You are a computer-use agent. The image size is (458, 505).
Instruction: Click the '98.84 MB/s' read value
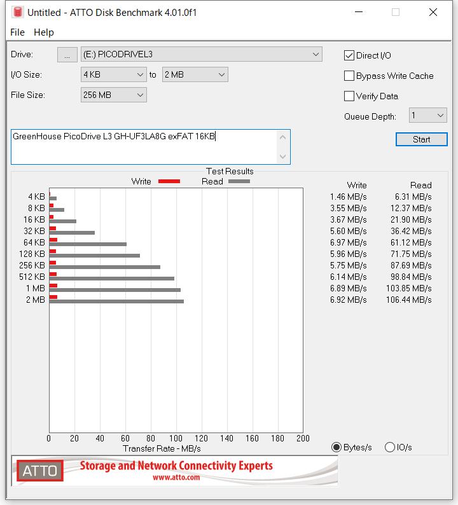click(411, 277)
